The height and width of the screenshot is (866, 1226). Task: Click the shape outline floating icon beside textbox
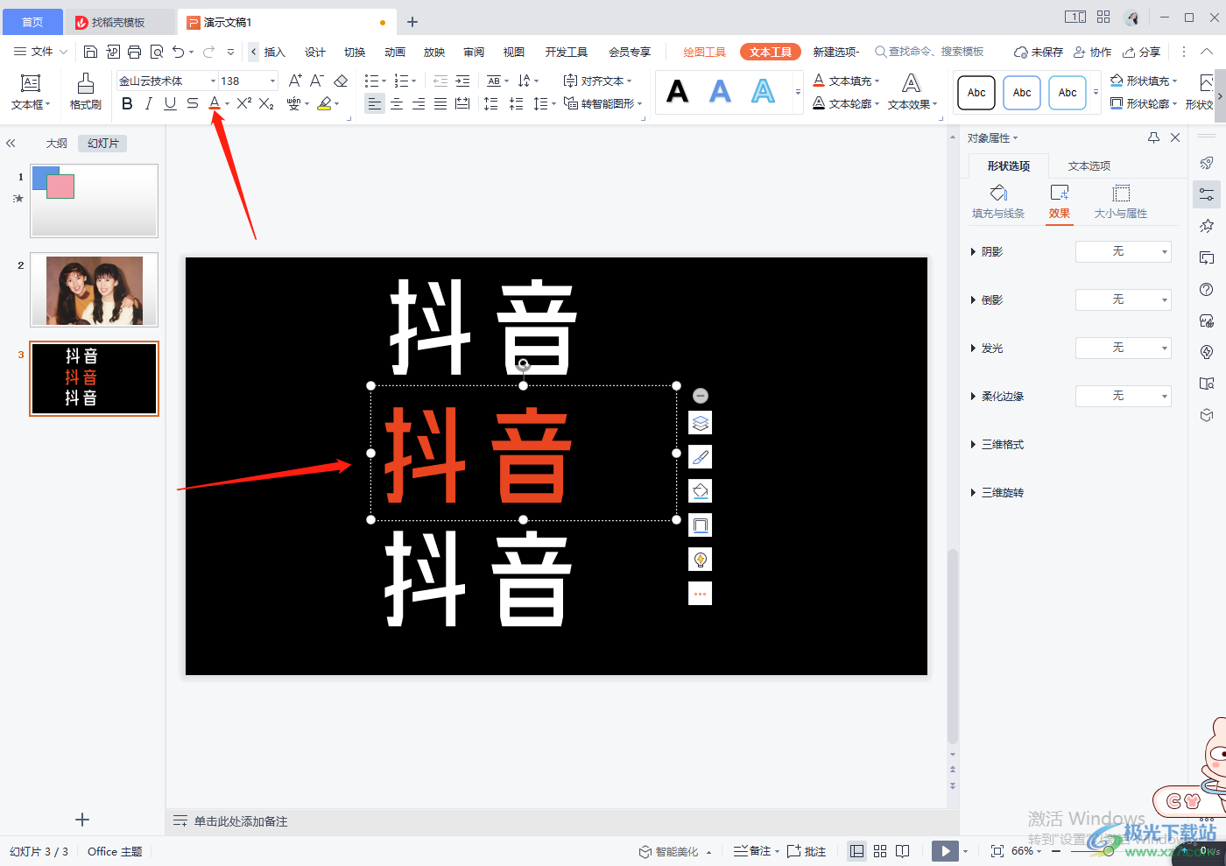click(x=700, y=525)
